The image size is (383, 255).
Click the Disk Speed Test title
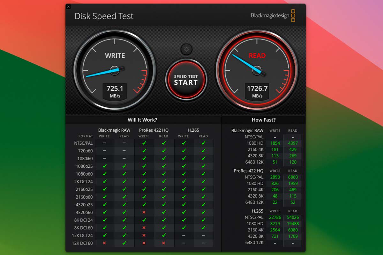[104, 16]
